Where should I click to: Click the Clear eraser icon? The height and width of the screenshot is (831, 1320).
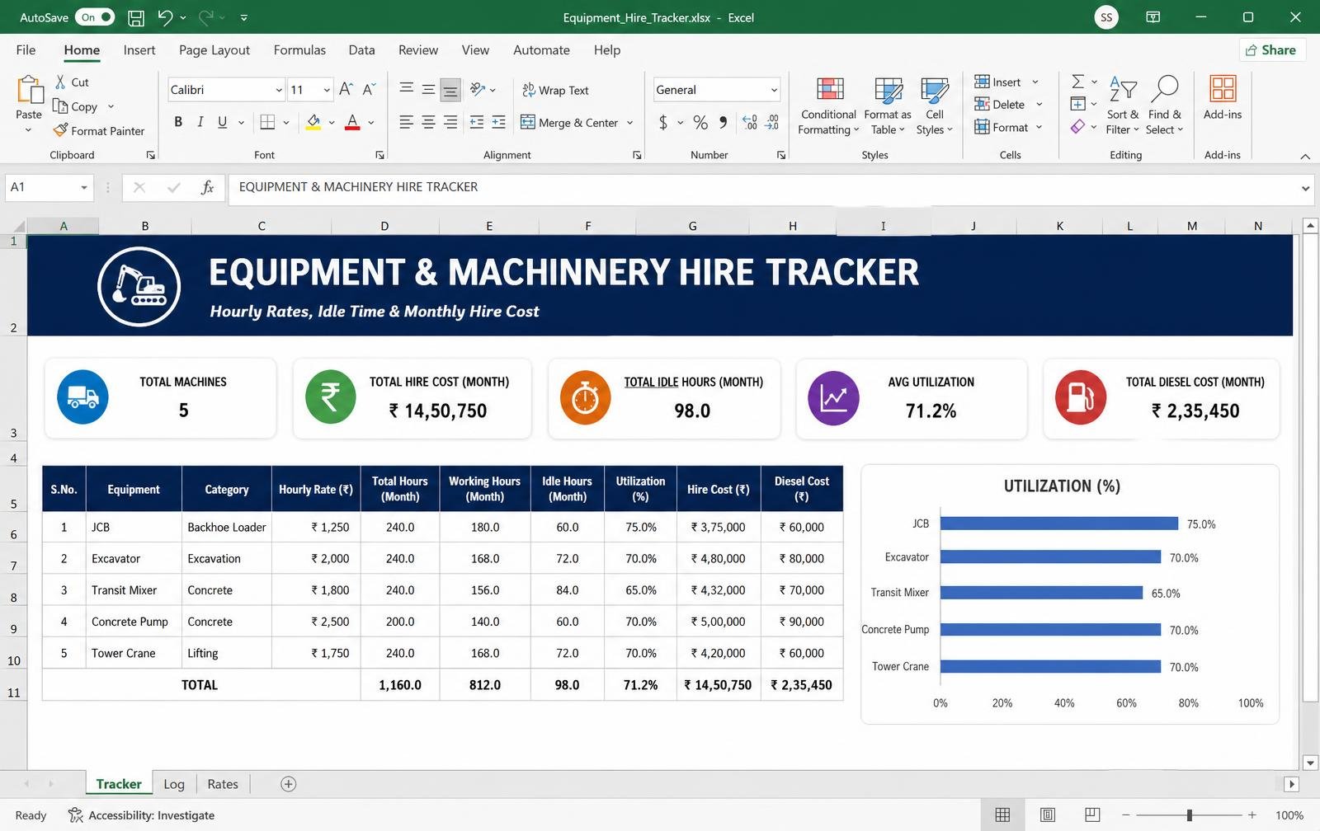tap(1077, 126)
